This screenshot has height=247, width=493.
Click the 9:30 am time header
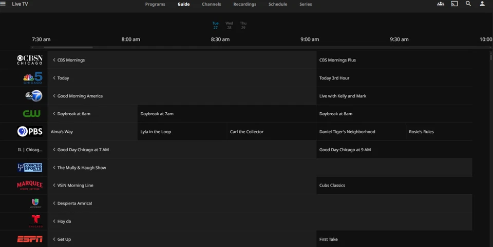[400, 39]
